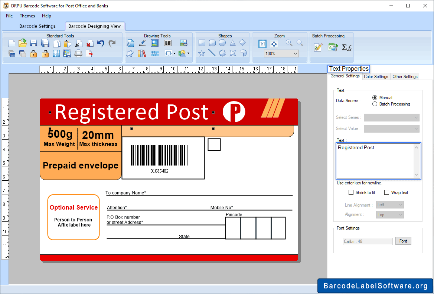The image size is (434, 294).
Task: Print the label using printer icon
Action: coord(78,53)
